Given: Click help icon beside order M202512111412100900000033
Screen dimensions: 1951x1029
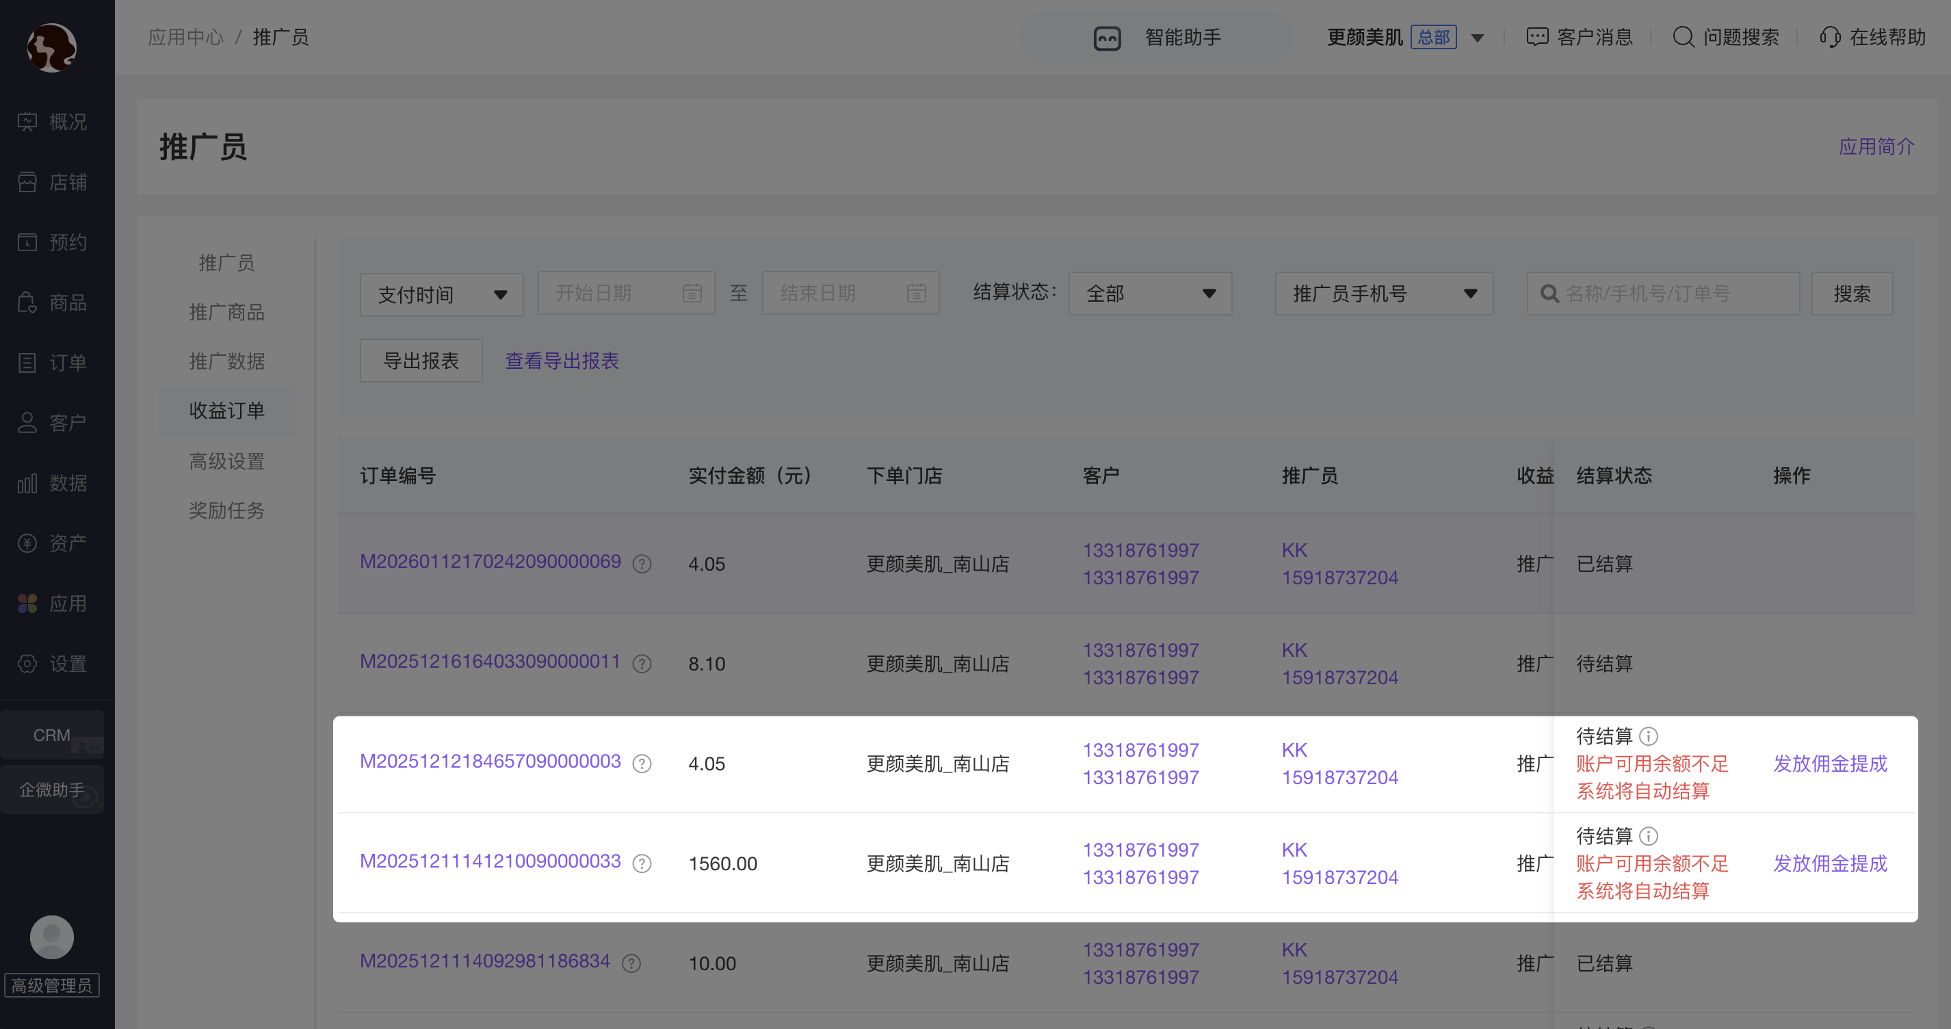Looking at the screenshot, I should pos(642,864).
